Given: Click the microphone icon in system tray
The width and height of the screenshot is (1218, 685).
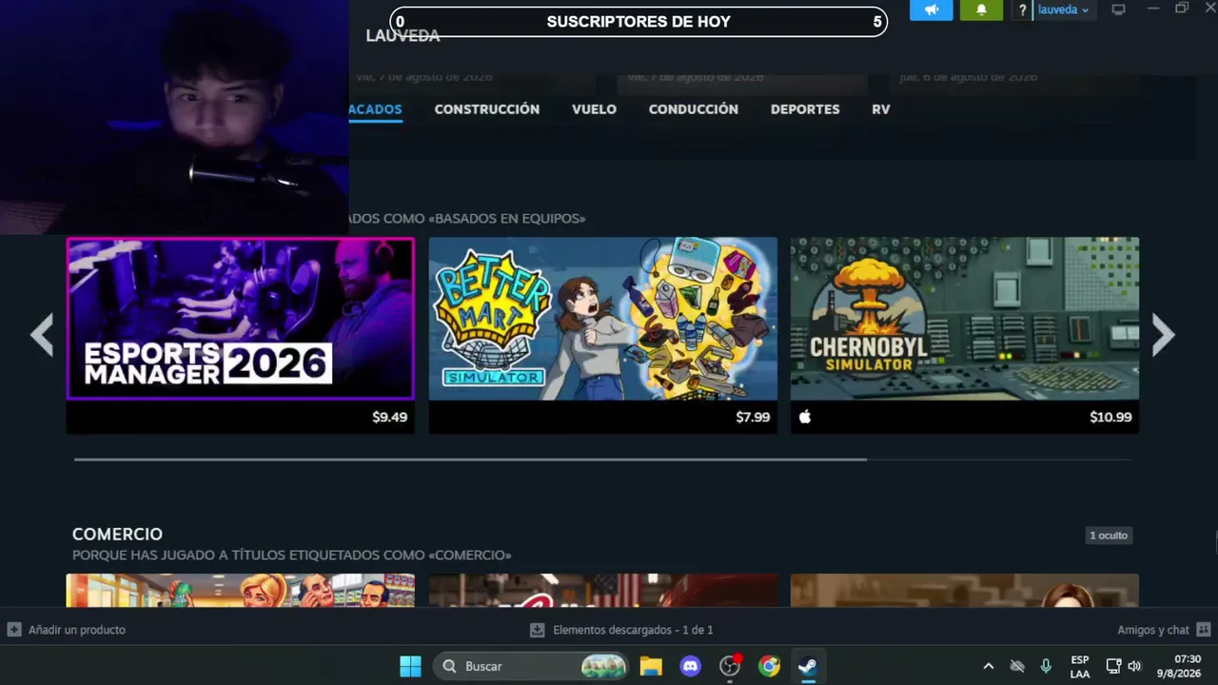Looking at the screenshot, I should pyautogui.click(x=1046, y=666).
